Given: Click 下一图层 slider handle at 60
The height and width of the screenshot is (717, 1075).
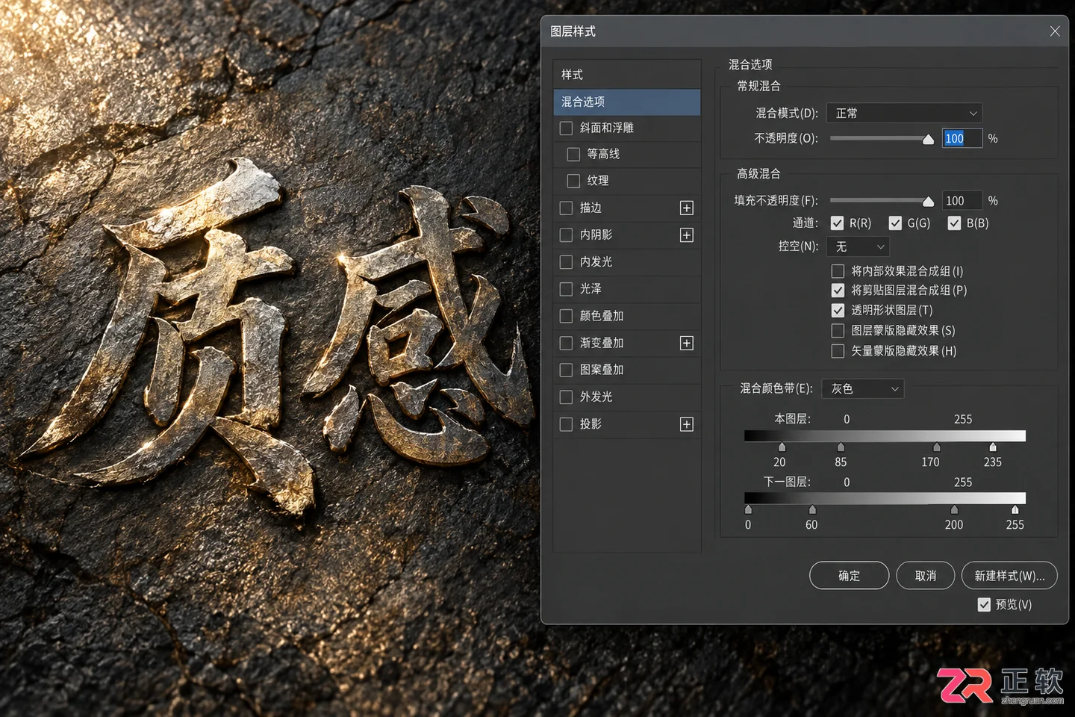Looking at the screenshot, I should 812,510.
